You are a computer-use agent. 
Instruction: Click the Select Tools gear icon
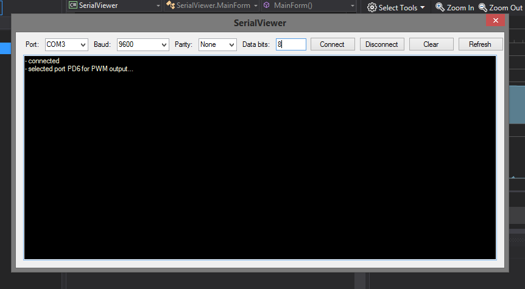pyautogui.click(x=372, y=7)
